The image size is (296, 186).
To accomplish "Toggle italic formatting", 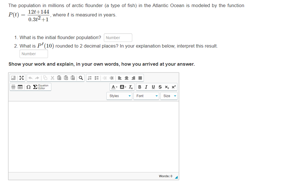I will pyautogui.click(x=146, y=87).
